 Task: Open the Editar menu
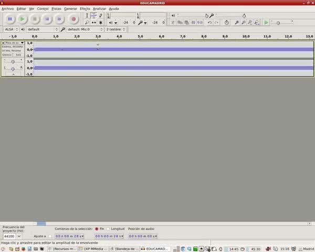pyautogui.click(x=22, y=9)
